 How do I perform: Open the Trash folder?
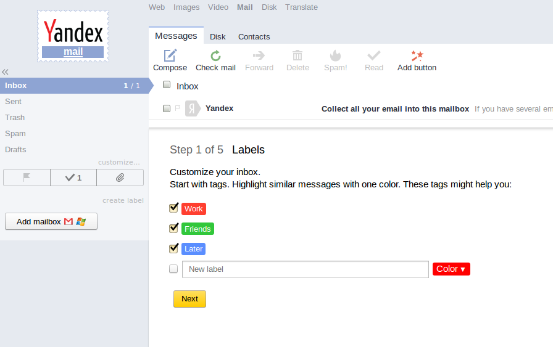15,117
